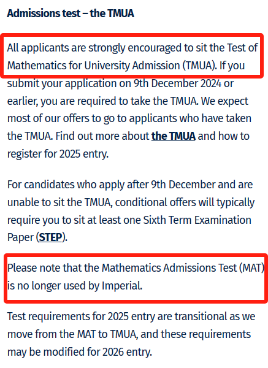
Task: Click the phrase 'register for 2025 entry'
Action: (x=57, y=154)
